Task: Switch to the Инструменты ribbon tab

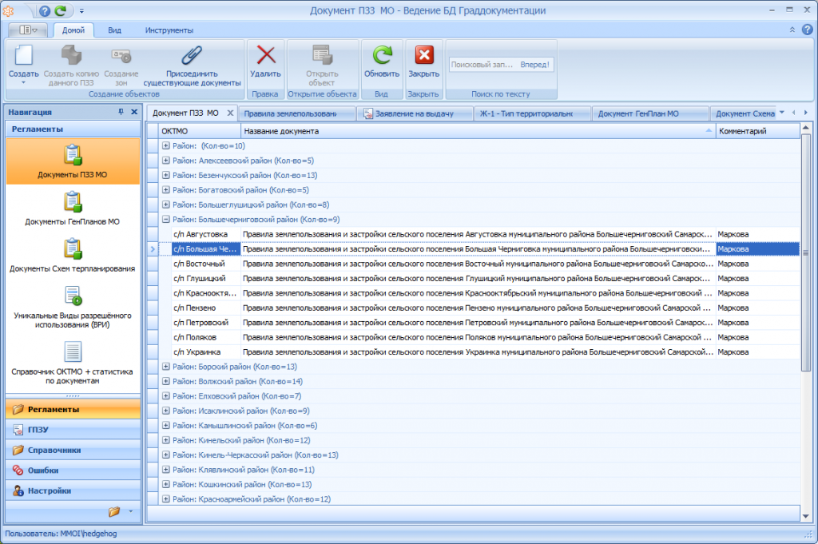Action: point(169,30)
